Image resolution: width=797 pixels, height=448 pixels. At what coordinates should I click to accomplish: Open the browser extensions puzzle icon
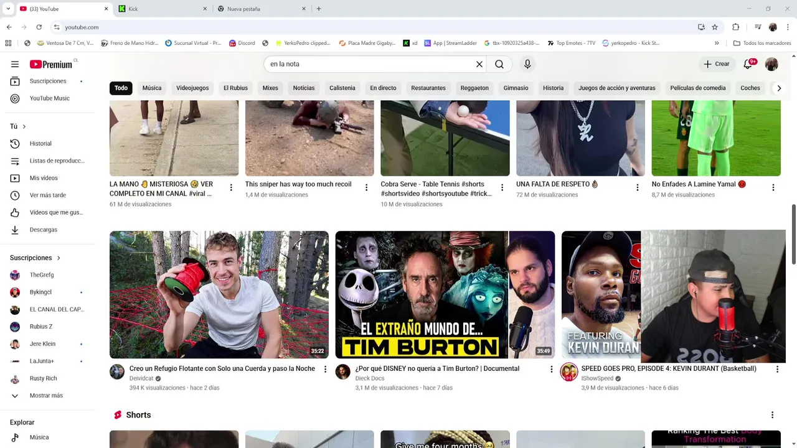pyautogui.click(x=735, y=27)
